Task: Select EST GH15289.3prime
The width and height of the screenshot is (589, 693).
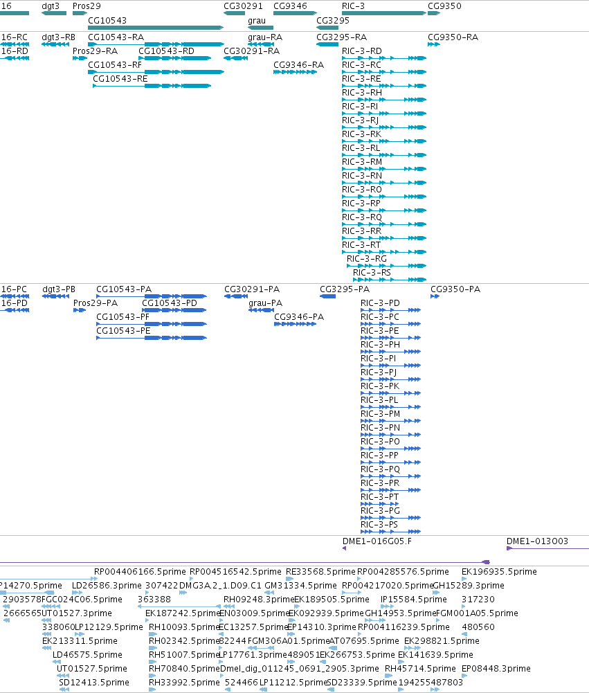Action: (469, 586)
